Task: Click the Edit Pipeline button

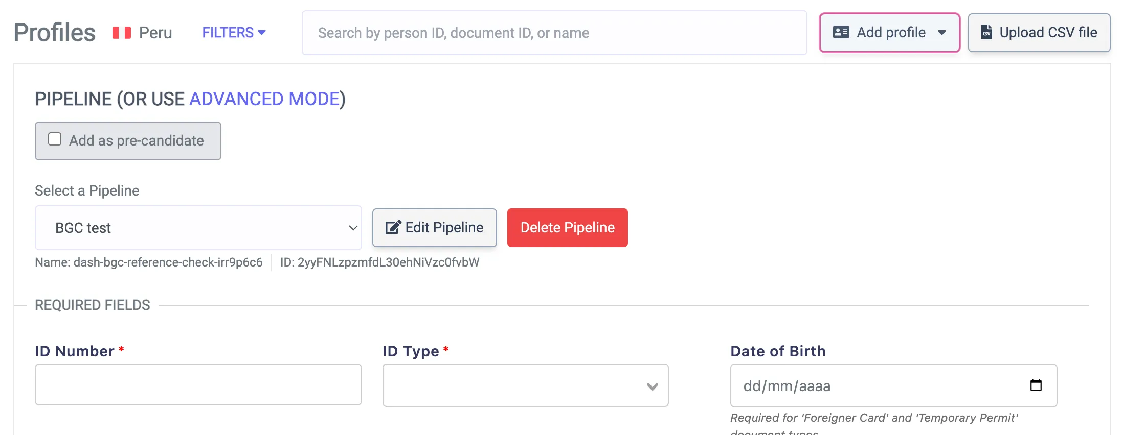Action: tap(434, 227)
